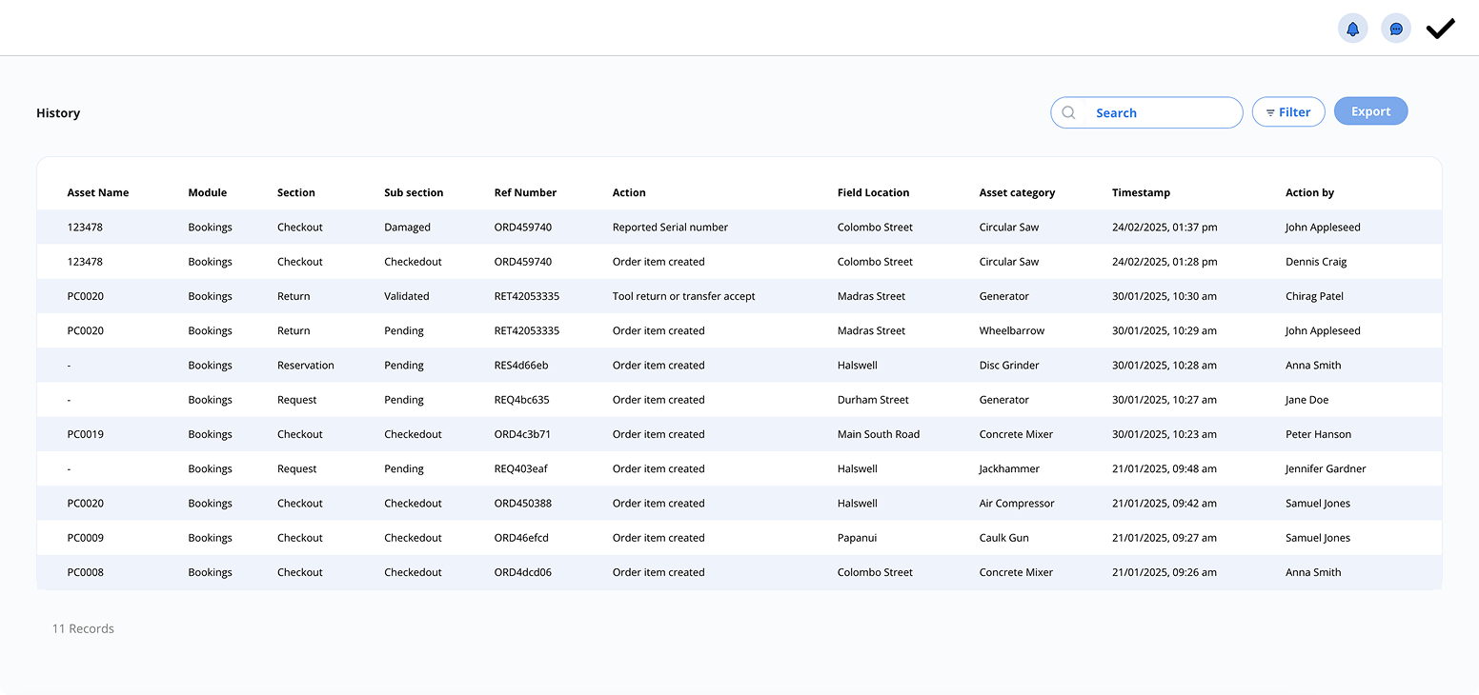
Task: Click the notification bell icon
Action: 1352,29
